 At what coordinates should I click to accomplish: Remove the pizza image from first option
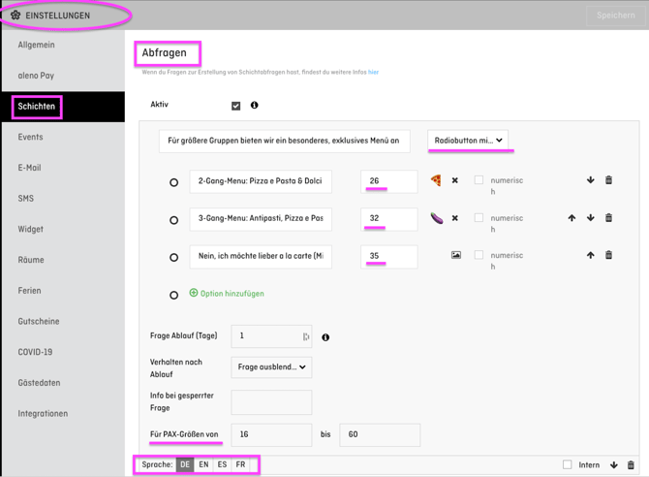click(455, 180)
